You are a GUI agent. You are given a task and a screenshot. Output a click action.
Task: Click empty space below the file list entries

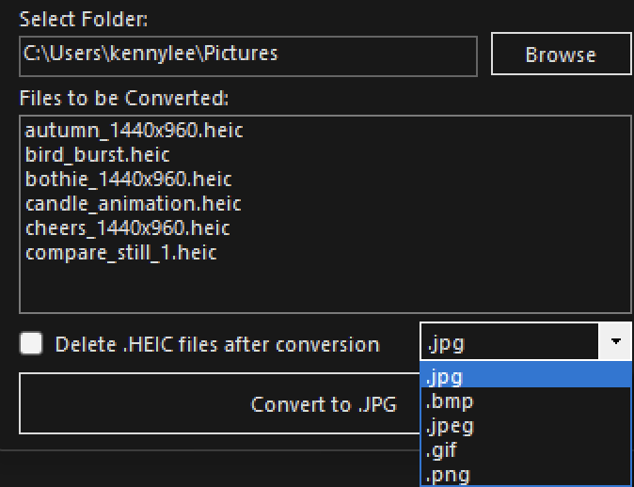click(325, 287)
